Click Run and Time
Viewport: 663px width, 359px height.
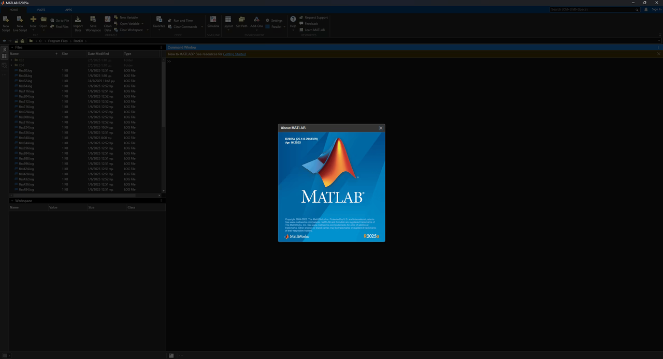pos(180,21)
